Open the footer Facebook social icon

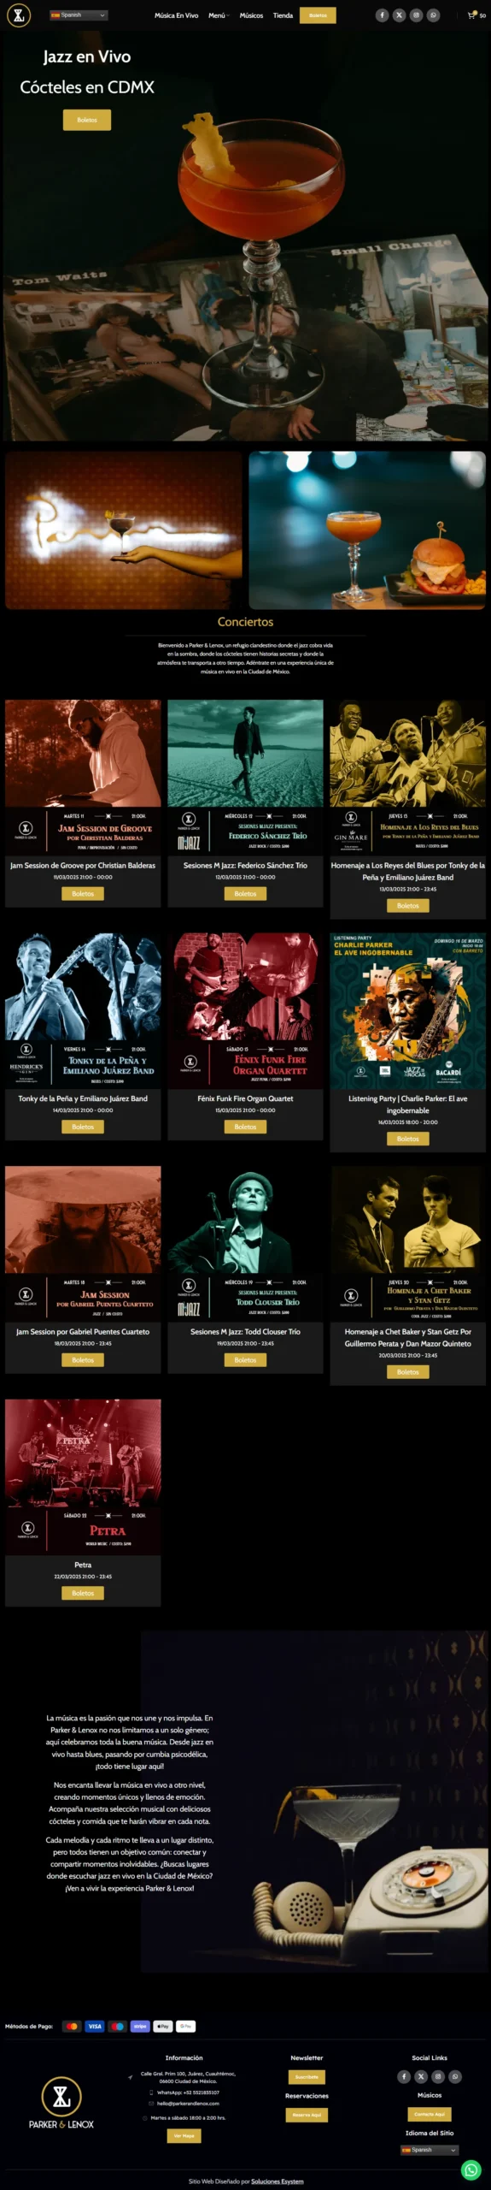pos(404,2075)
